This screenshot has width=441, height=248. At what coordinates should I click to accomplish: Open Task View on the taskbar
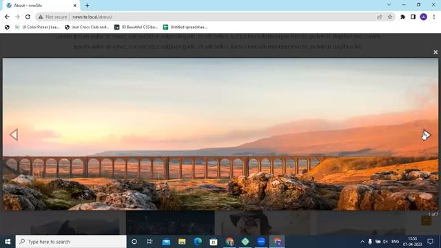150,242
